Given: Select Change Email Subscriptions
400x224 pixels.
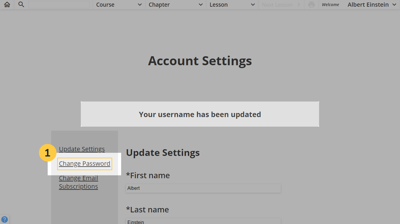Looking at the screenshot, I should (78, 182).
